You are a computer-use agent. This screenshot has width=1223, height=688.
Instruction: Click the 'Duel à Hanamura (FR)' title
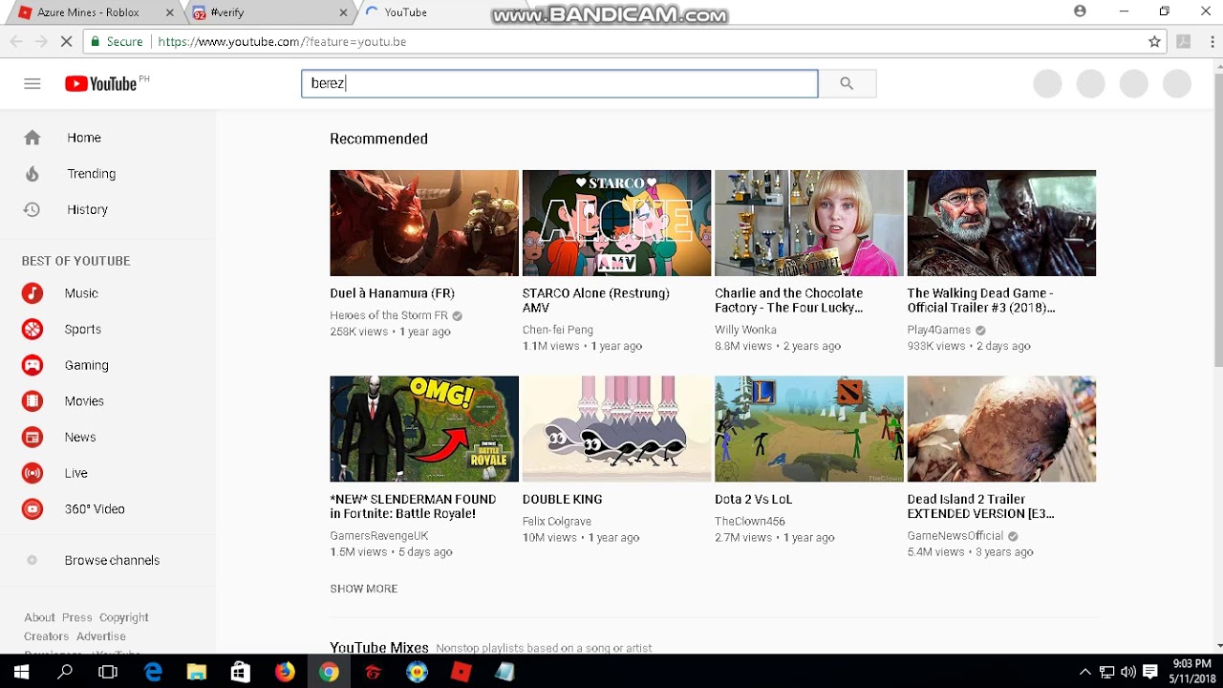click(392, 293)
